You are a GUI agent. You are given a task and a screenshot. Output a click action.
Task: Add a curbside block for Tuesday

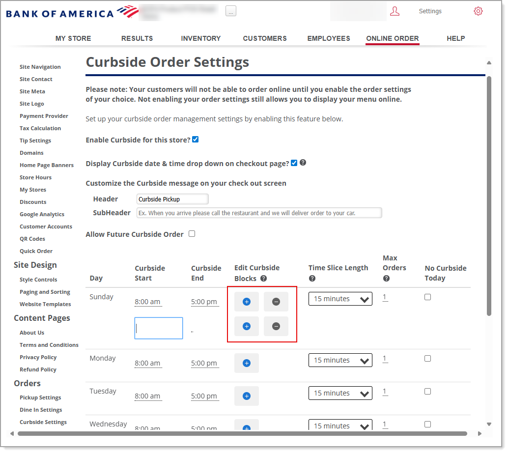click(x=247, y=396)
